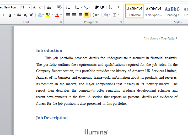This screenshot has width=188, height=135.
Task: Click the Job Search Portfolio 3 header
Action: point(160,39)
